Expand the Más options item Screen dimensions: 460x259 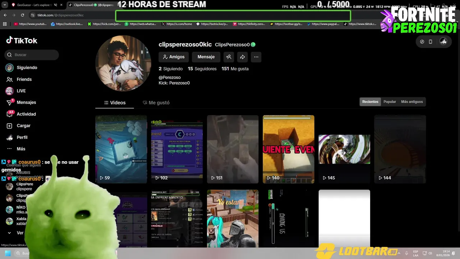pyautogui.click(x=16, y=149)
